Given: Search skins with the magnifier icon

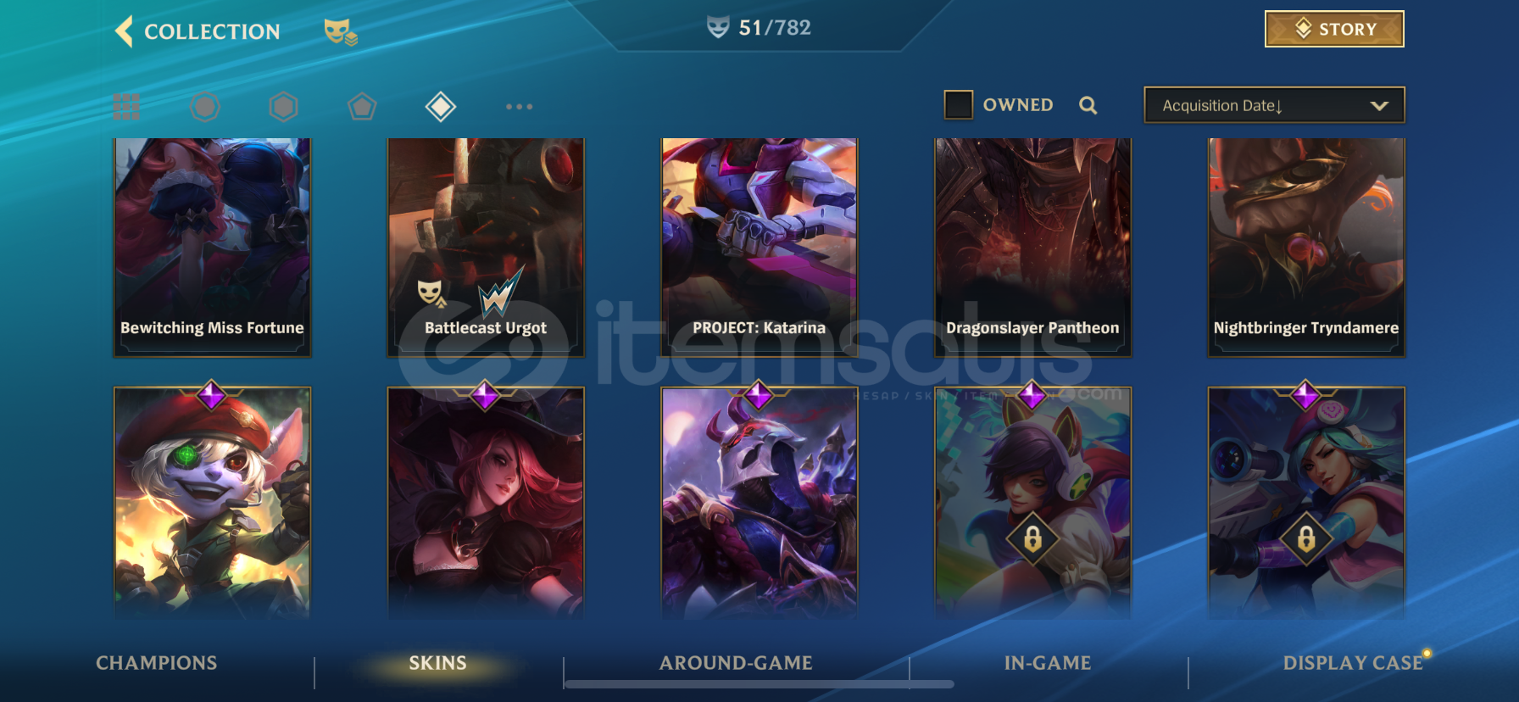Looking at the screenshot, I should point(1088,105).
